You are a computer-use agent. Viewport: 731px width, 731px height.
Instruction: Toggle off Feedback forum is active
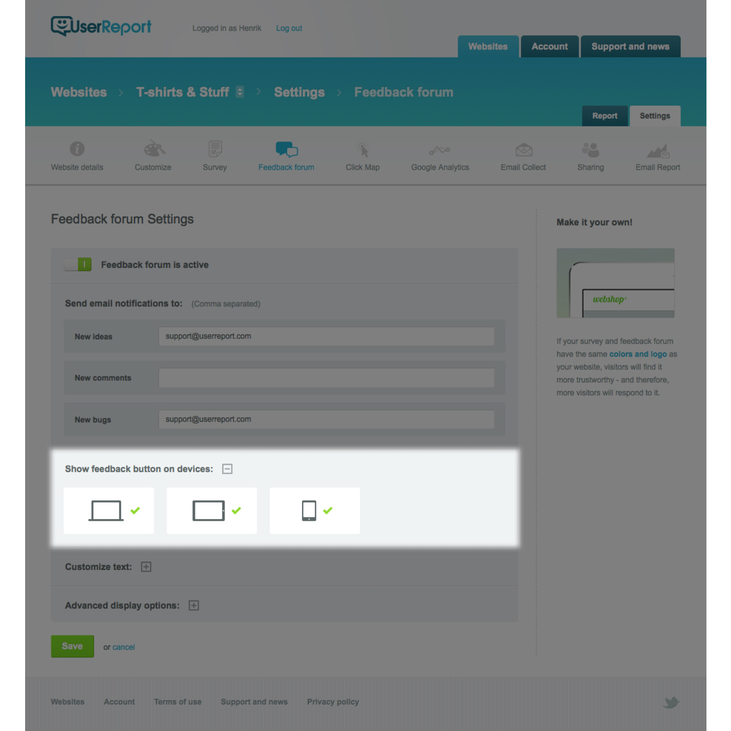78,264
